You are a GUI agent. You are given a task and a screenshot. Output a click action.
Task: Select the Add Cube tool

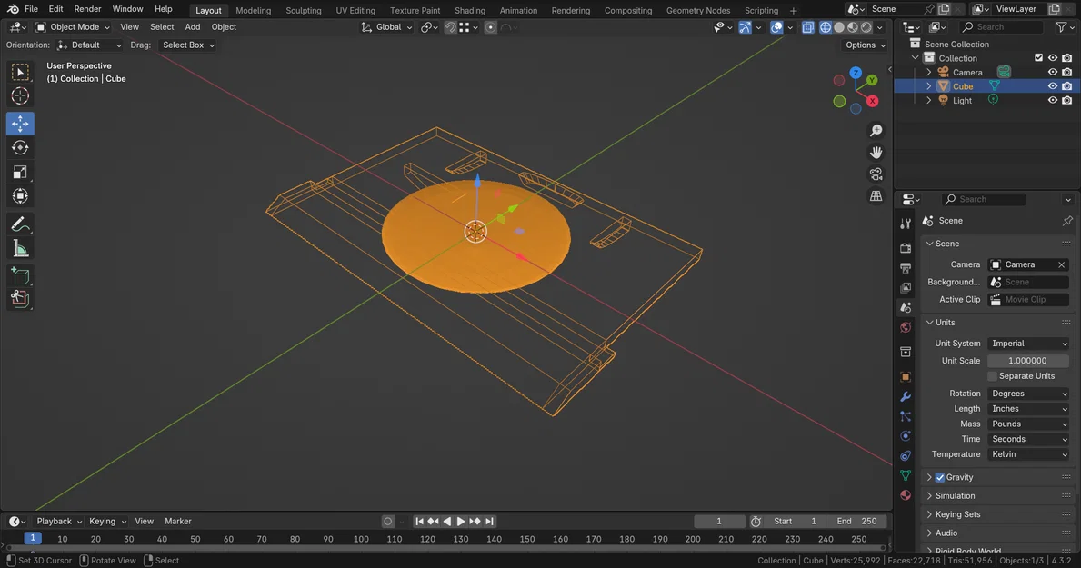click(20, 276)
